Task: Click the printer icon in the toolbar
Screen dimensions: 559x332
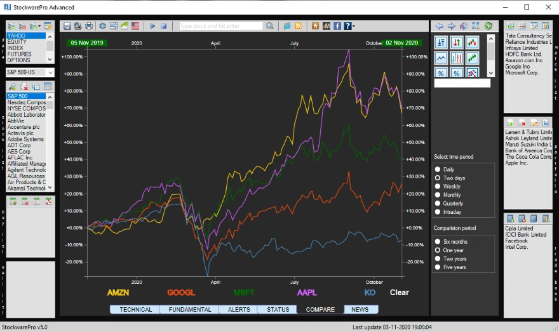Action: pyautogui.click(x=88, y=26)
